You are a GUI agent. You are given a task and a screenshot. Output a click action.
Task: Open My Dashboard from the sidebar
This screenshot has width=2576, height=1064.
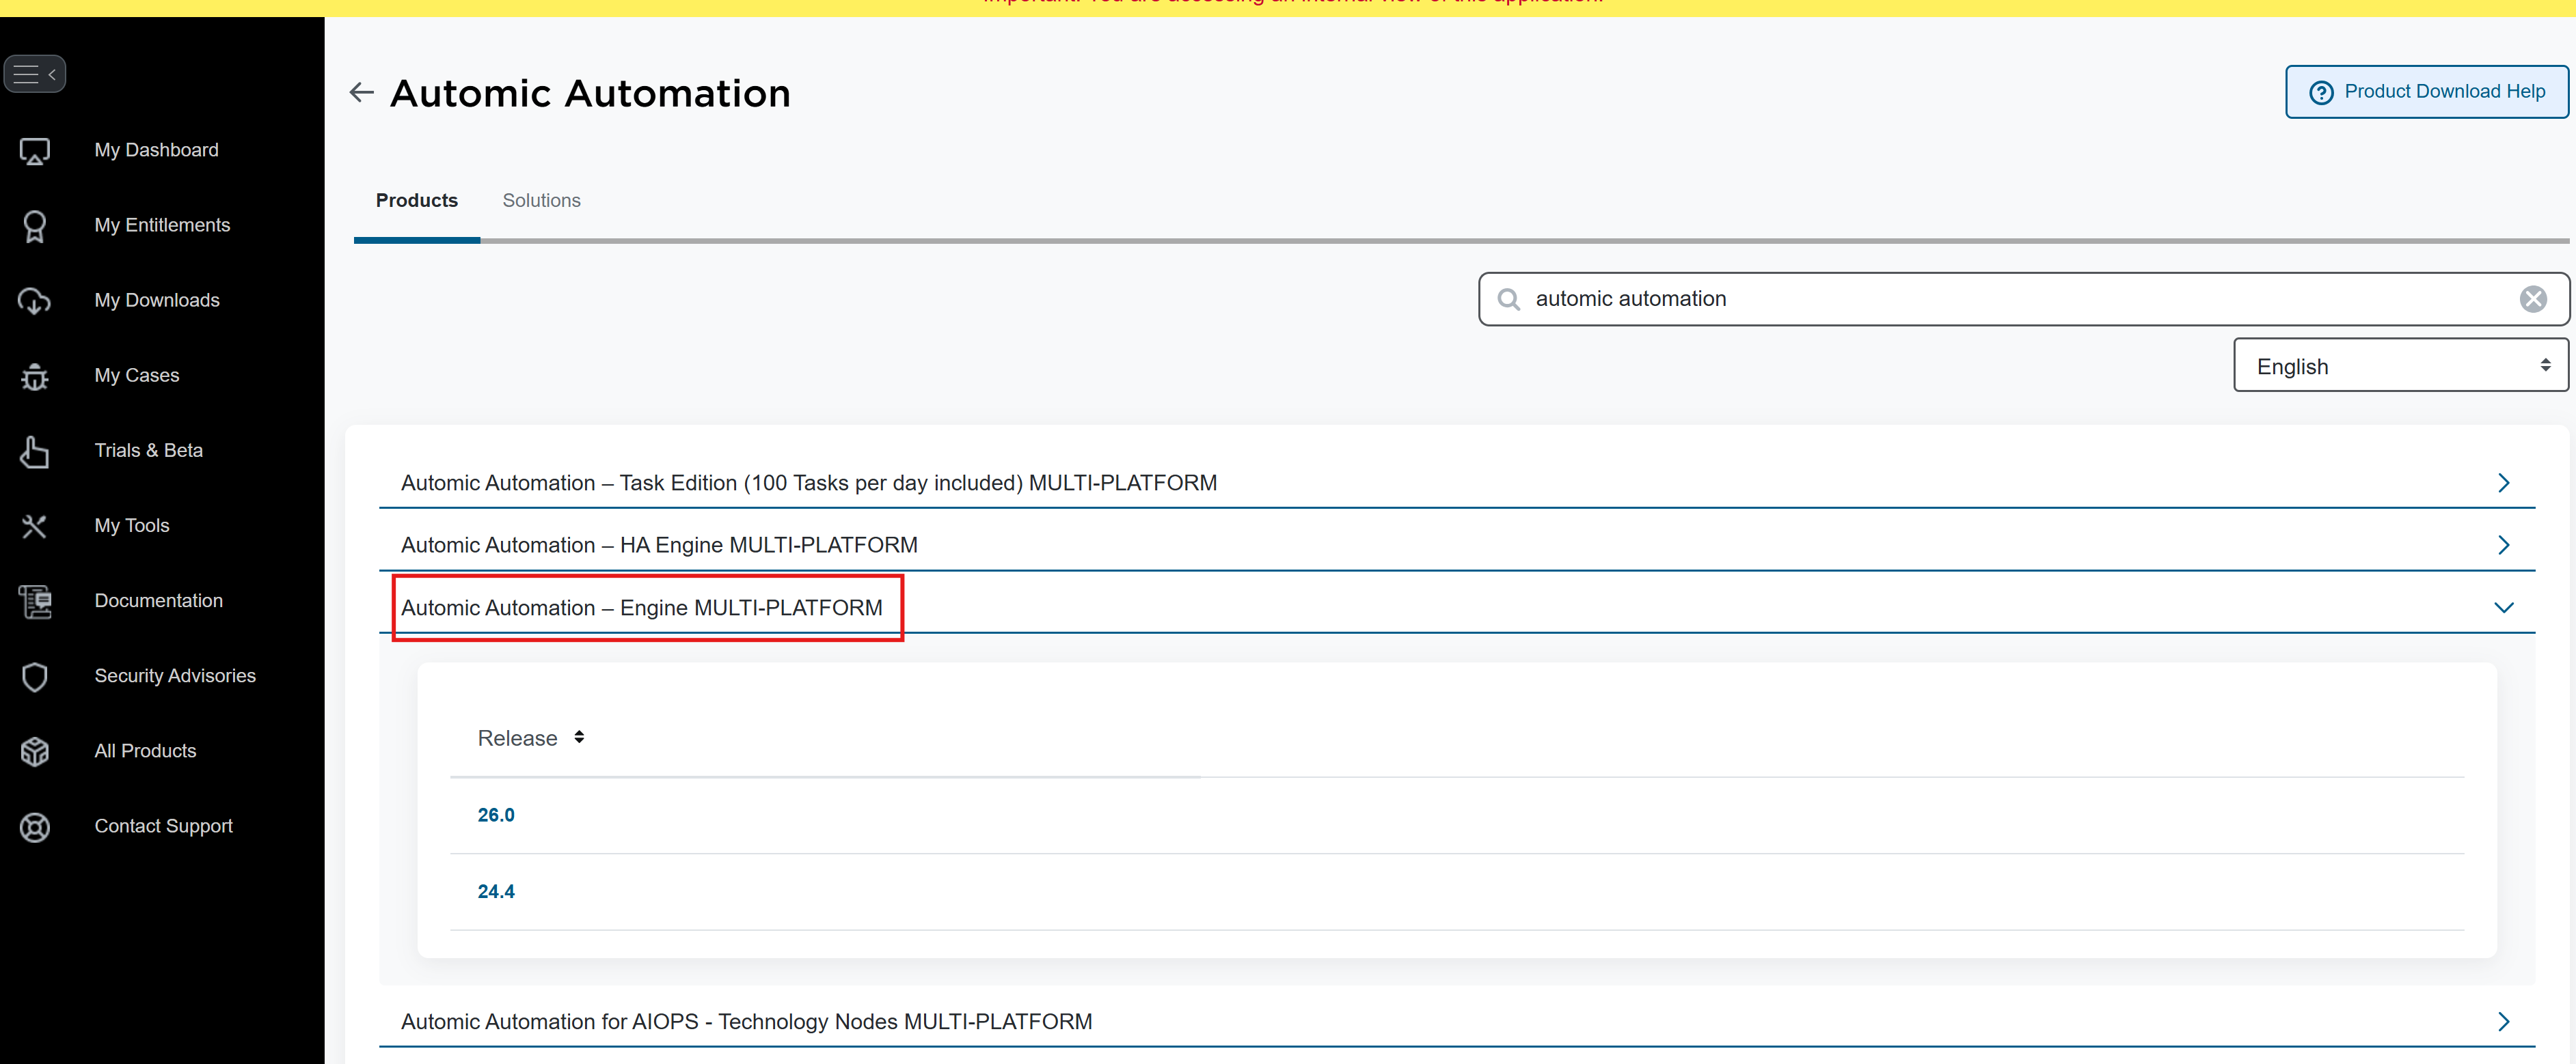pos(157,150)
